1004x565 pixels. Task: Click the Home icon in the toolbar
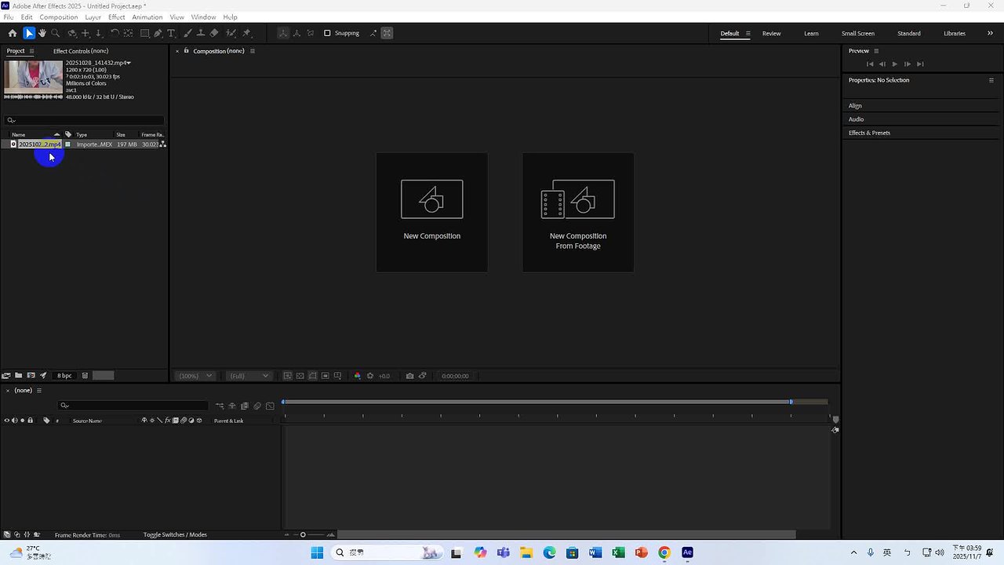13,33
